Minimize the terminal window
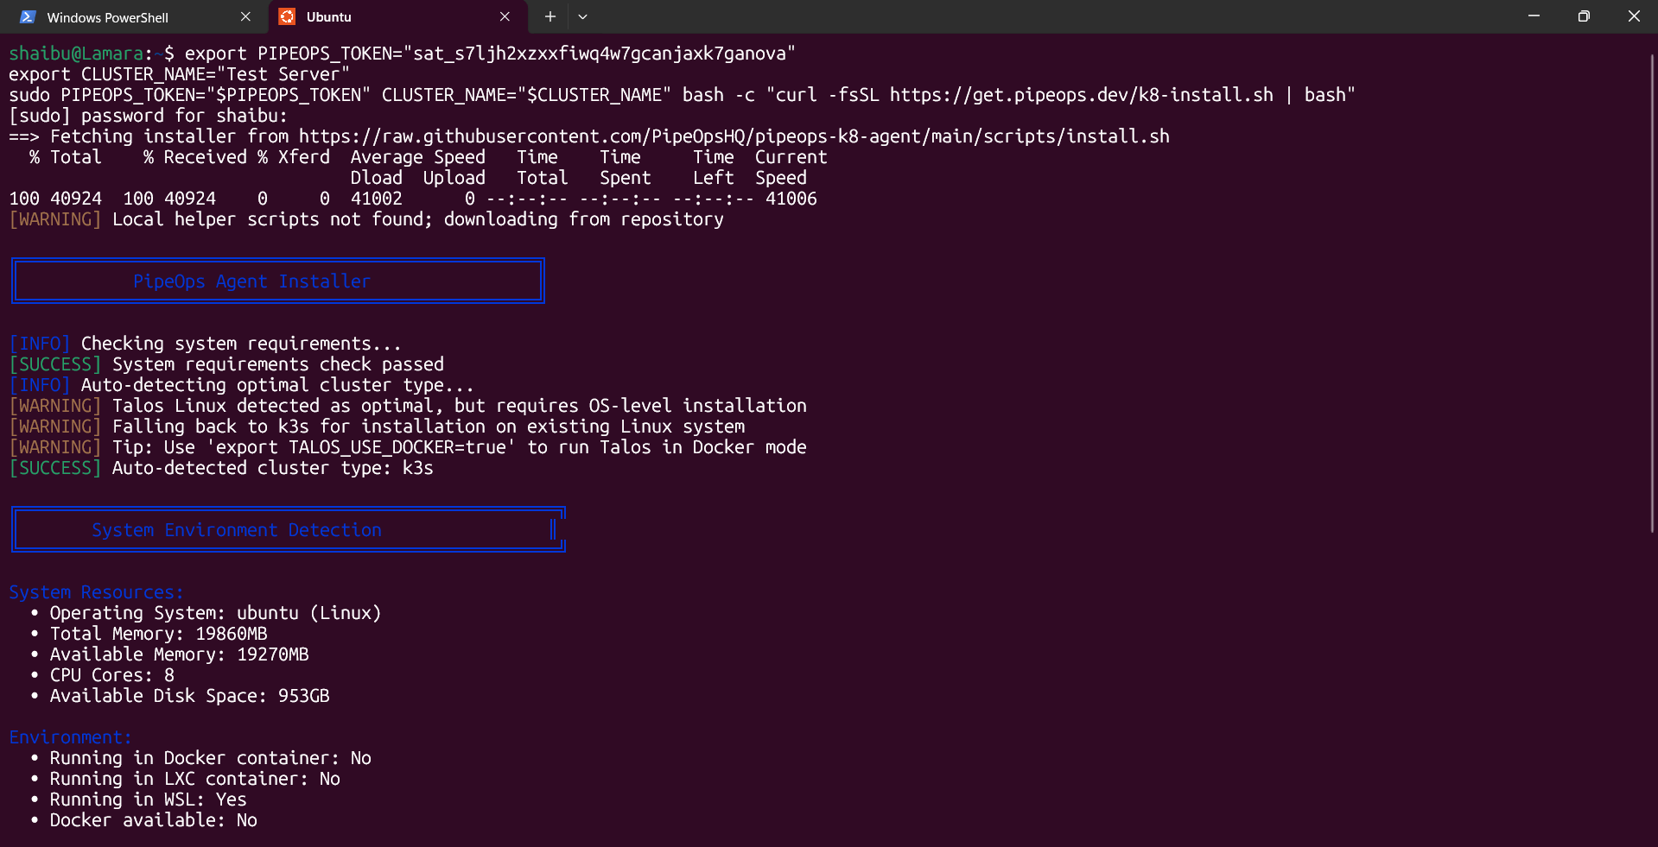The width and height of the screenshot is (1658, 847). [x=1534, y=16]
